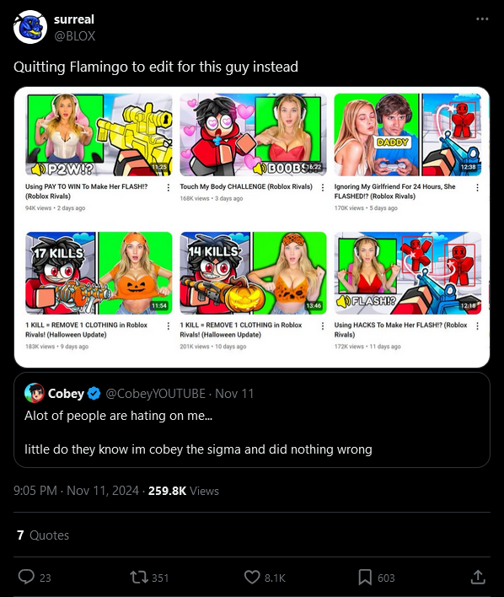Open @CobeyYOUTUBE handle in quoted post
Screen dimensions: 504x597
tap(155, 393)
